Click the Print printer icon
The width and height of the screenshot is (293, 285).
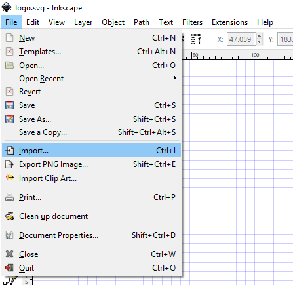9,197
